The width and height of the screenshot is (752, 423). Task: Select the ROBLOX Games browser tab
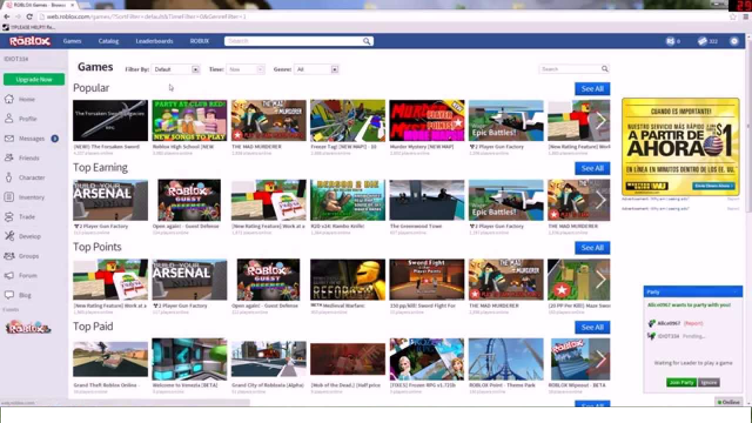click(x=39, y=5)
